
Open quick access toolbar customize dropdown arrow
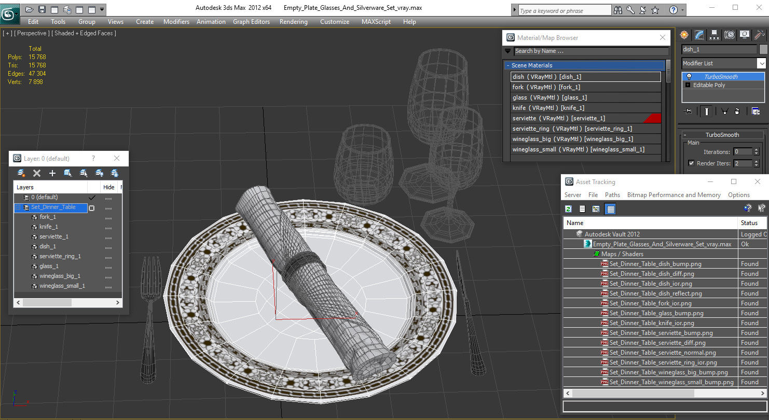tap(102, 9)
